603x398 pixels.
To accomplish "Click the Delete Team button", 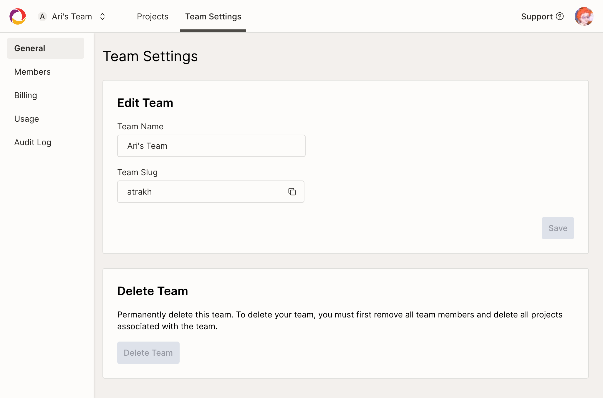I will tap(148, 353).
